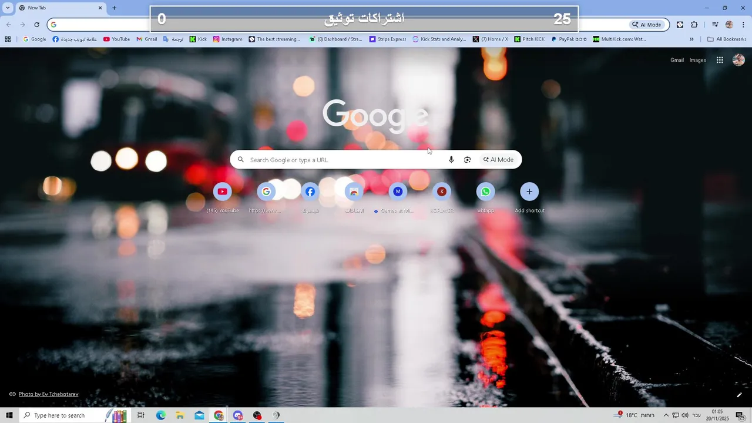Open the Mail app from the taskbar
The width and height of the screenshot is (752, 423).
coord(199,415)
